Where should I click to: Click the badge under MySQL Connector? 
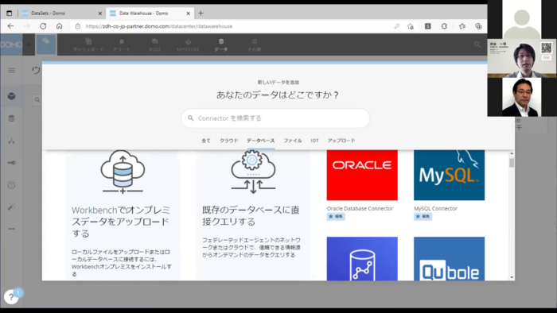pos(423,216)
